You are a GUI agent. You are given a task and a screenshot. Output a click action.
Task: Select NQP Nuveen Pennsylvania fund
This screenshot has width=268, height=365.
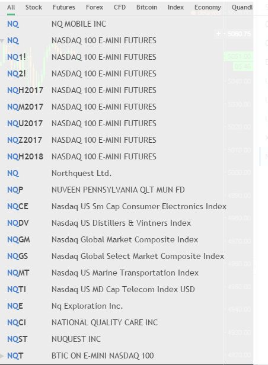[126, 190]
